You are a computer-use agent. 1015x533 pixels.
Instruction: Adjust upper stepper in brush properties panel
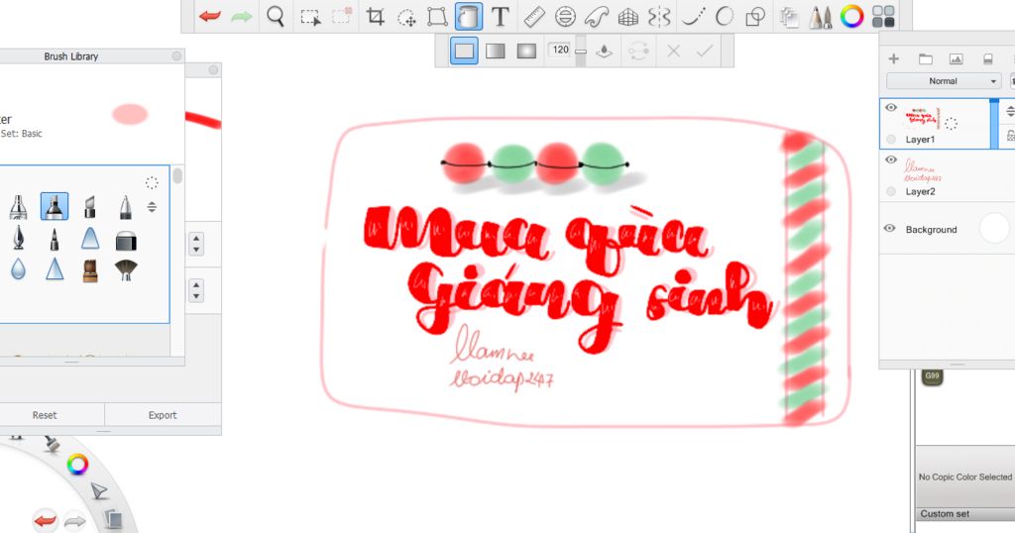click(x=196, y=244)
